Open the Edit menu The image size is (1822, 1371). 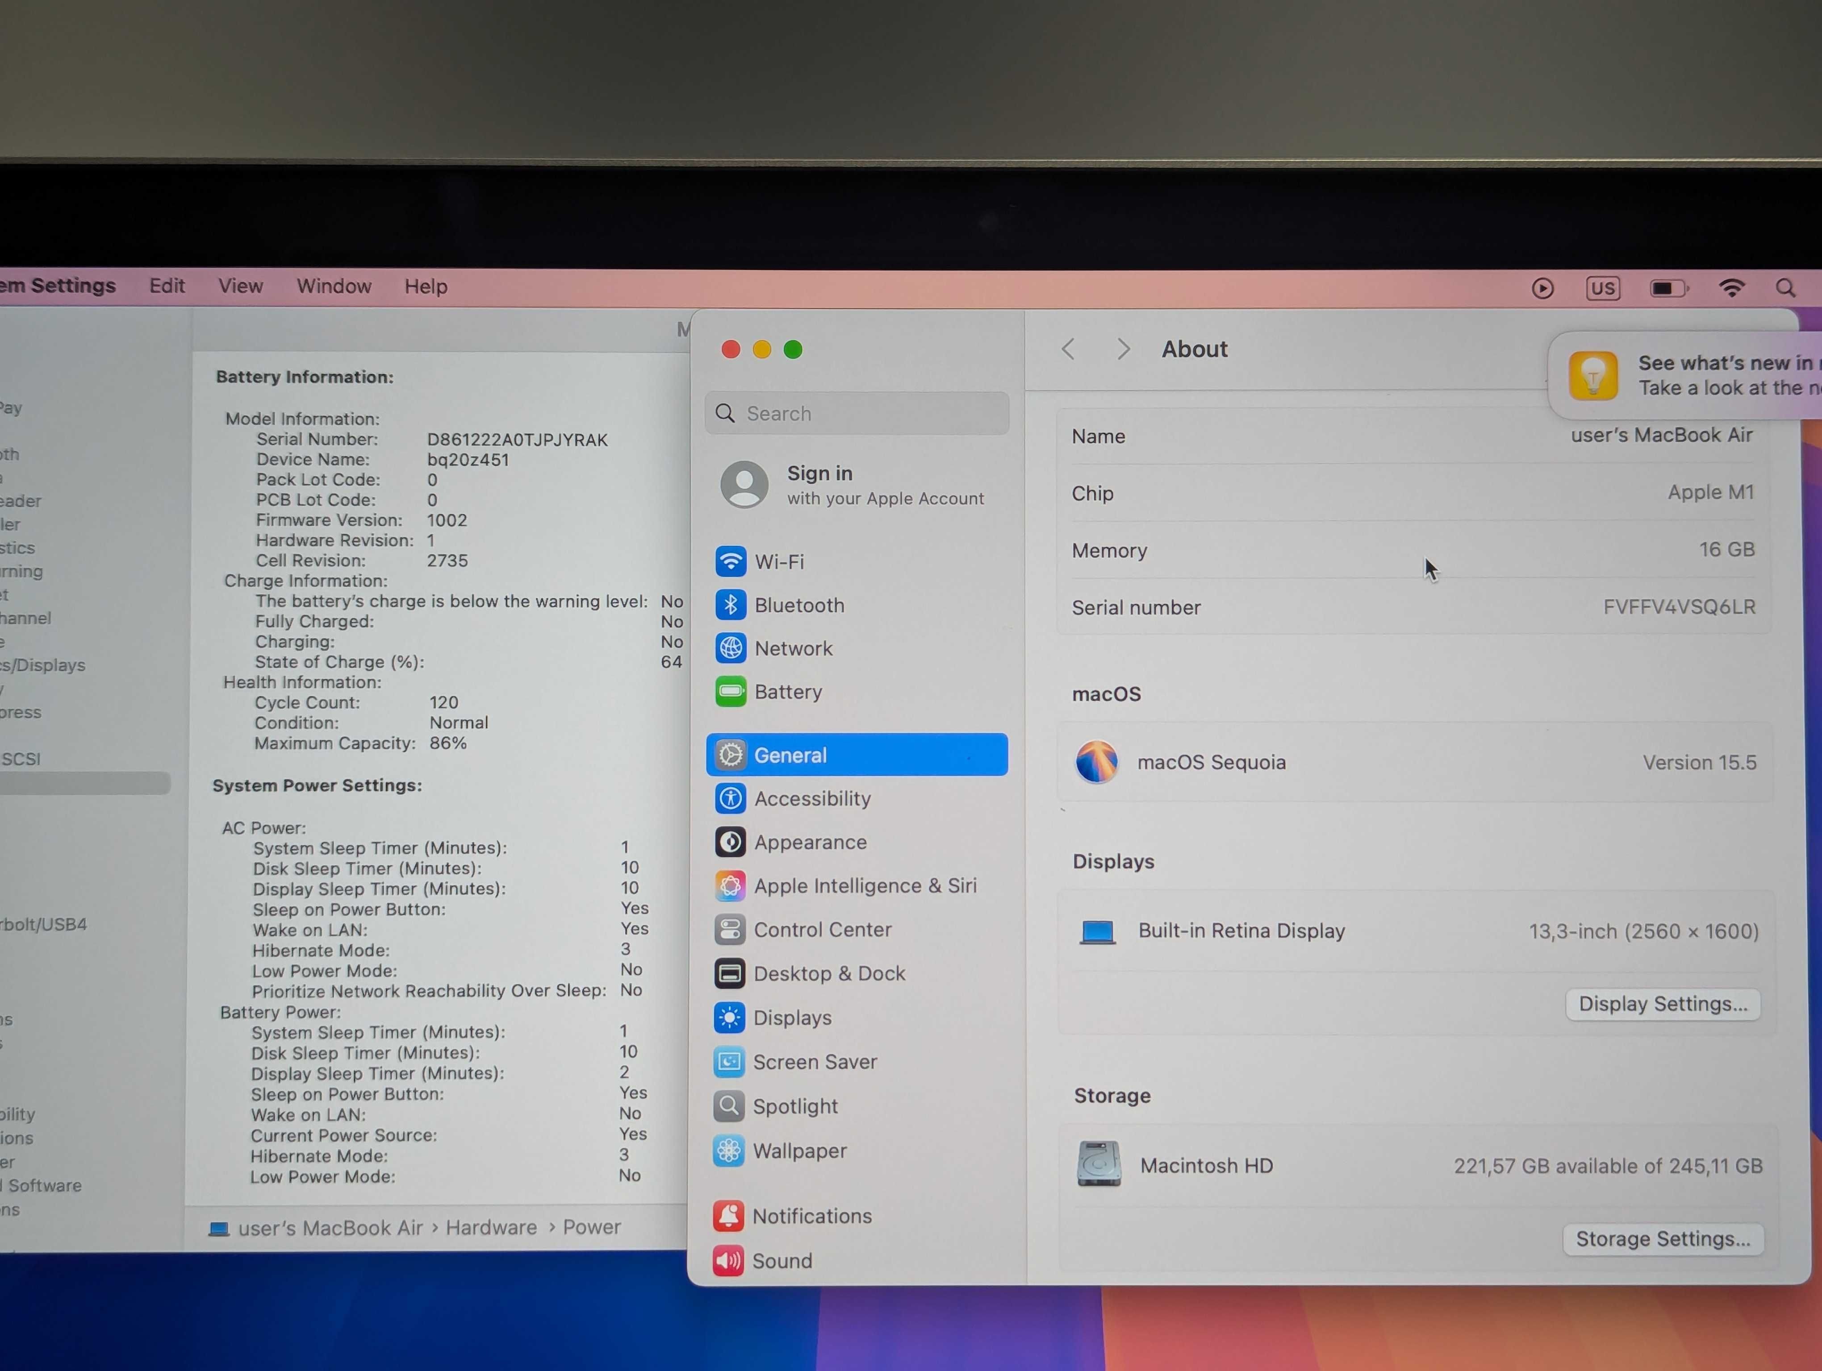point(167,287)
